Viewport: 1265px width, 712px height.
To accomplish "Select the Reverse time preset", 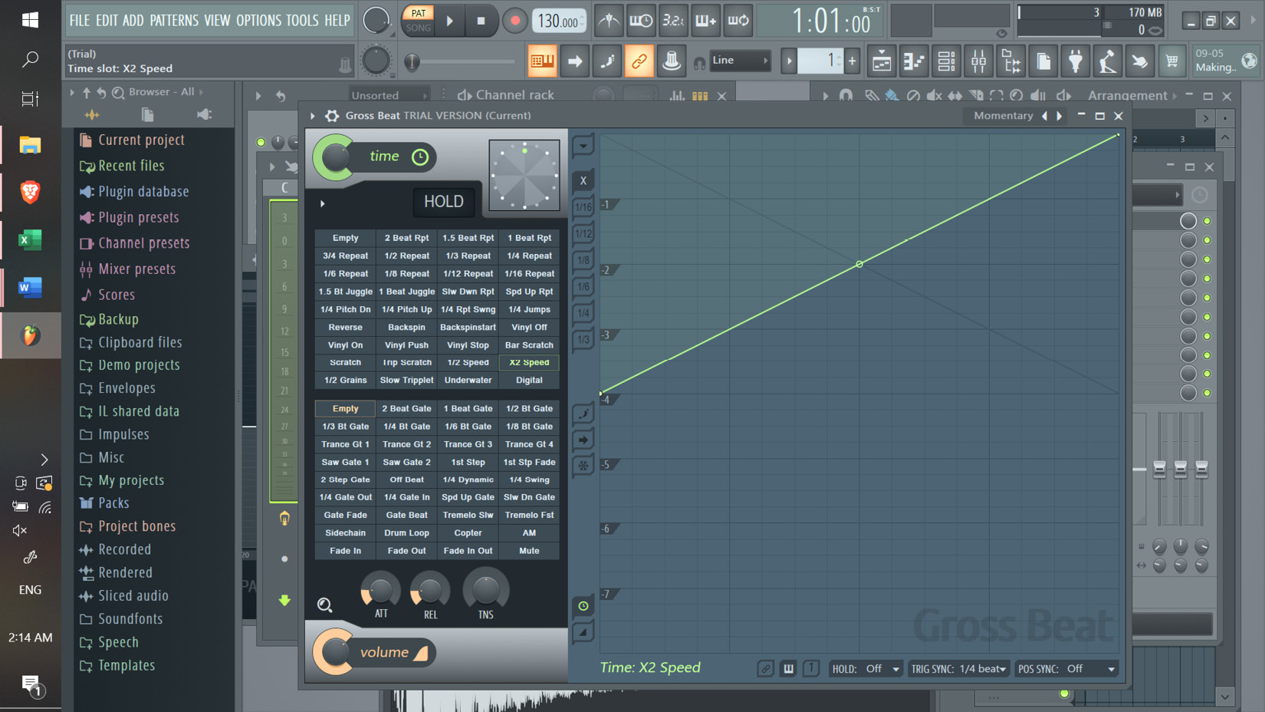I will [345, 327].
